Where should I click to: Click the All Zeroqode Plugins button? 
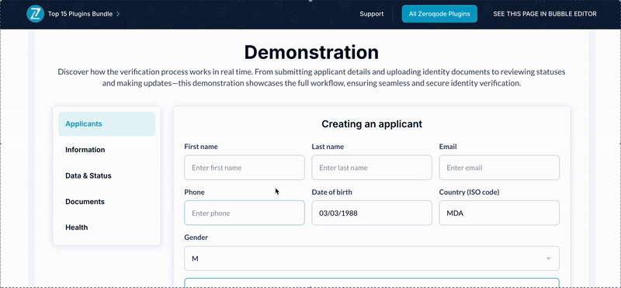coord(439,14)
